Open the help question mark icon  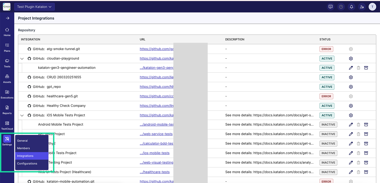tap(341, 7)
